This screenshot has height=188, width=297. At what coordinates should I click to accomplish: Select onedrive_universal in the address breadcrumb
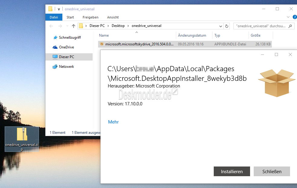pos(147,26)
